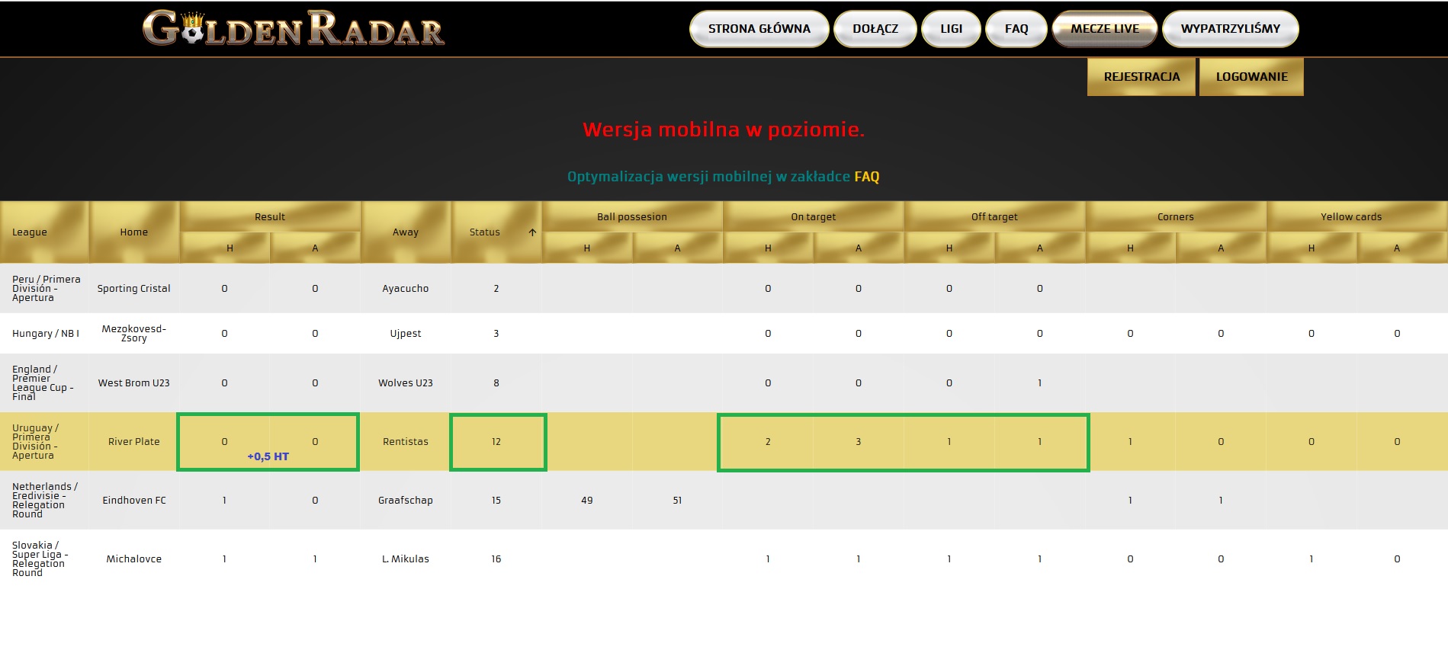Click the LOGOWANIE button
The image size is (1448, 669).
(x=1251, y=77)
